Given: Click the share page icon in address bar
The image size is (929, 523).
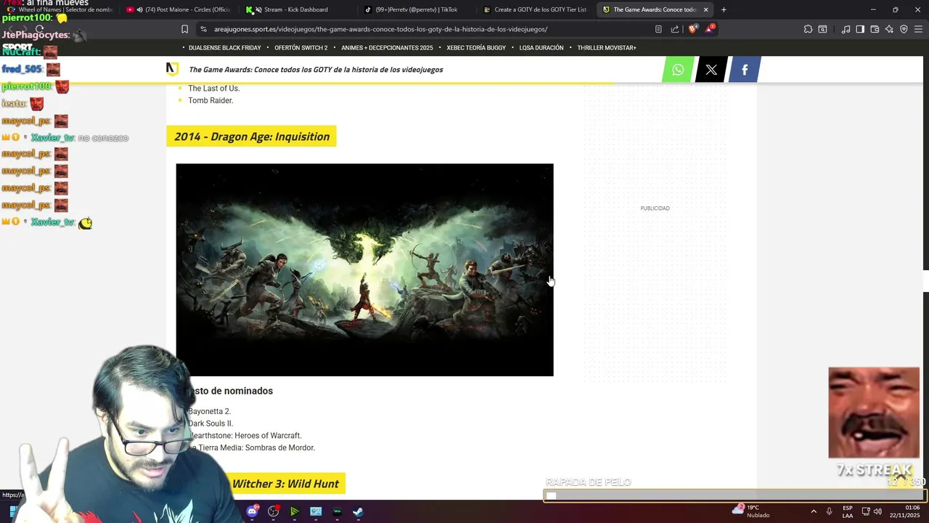Looking at the screenshot, I should [675, 29].
